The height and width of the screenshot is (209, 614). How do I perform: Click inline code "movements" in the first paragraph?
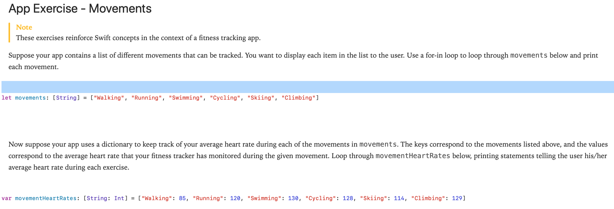tap(529, 55)
